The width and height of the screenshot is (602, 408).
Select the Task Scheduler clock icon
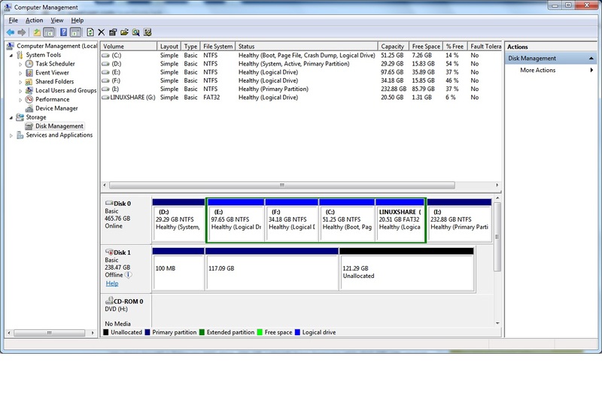click(x=29, y=64)
